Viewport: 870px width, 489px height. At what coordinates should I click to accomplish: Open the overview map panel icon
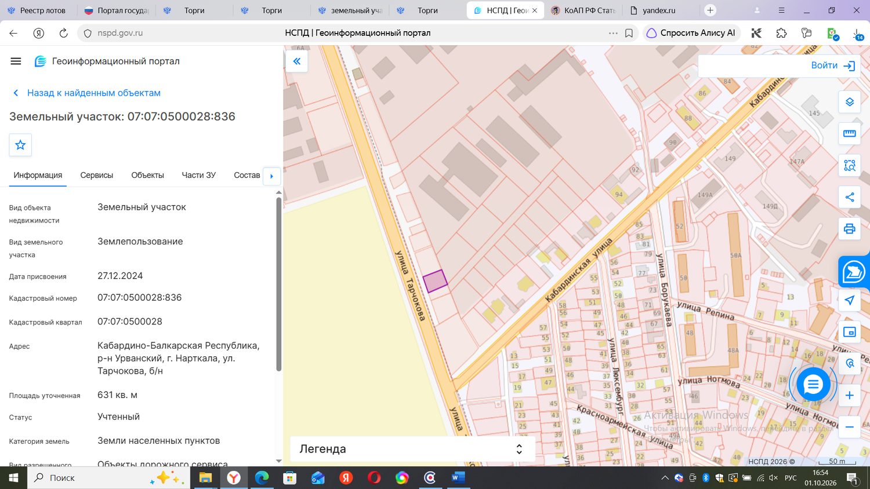(x=850, y=332)
